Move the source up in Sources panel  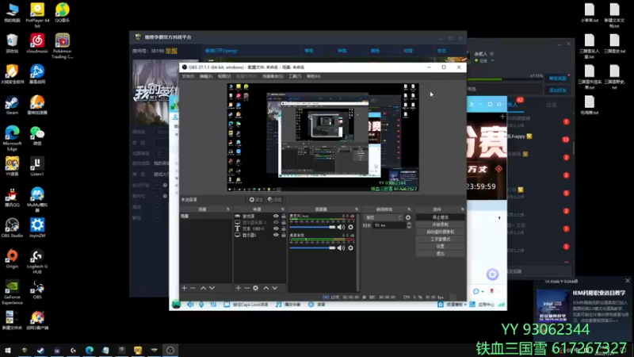[265, 288]
